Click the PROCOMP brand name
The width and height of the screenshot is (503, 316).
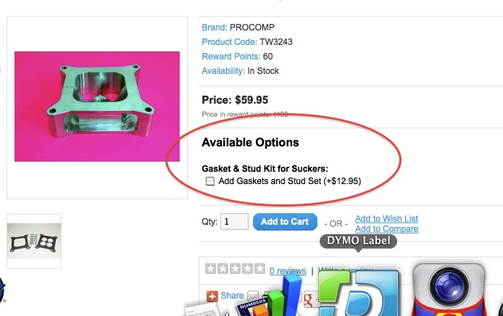(x=252, y=28)
